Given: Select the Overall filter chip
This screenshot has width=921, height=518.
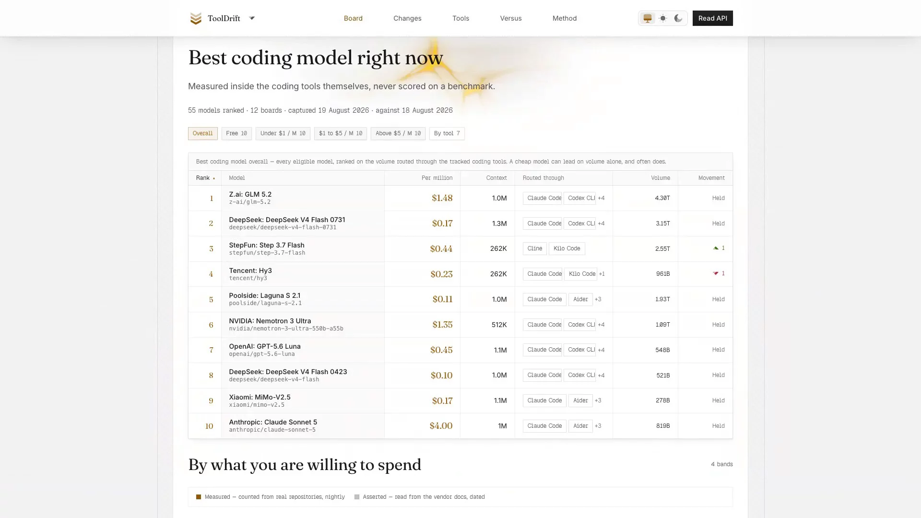Looking at the screenshot, I should click(x=202, y=133).
